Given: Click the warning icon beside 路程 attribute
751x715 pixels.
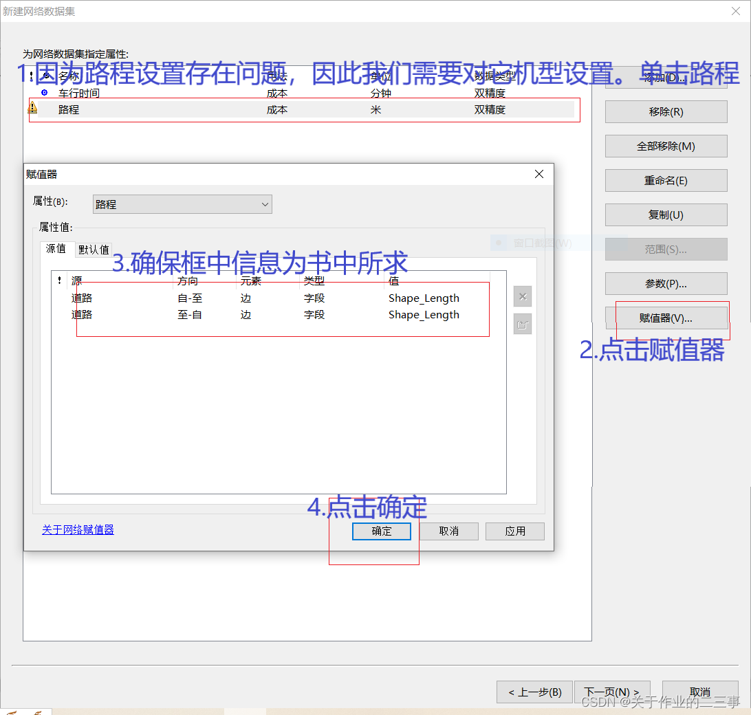Looking at the screenshot, I should pos(31,109).
